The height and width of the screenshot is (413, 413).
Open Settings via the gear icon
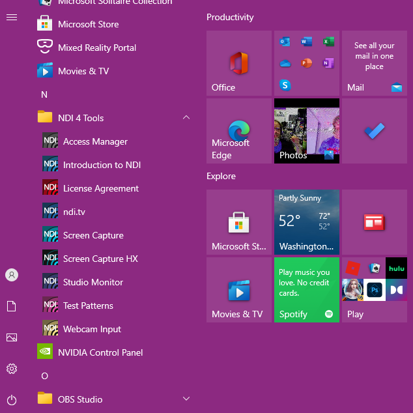click(12, 369)
